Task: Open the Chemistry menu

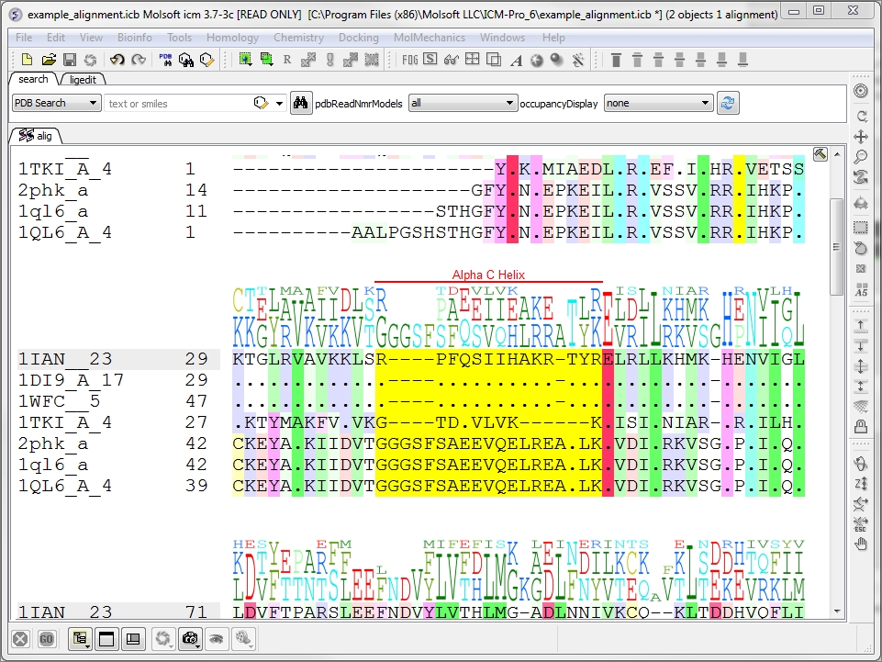Action: click(298, 37)
